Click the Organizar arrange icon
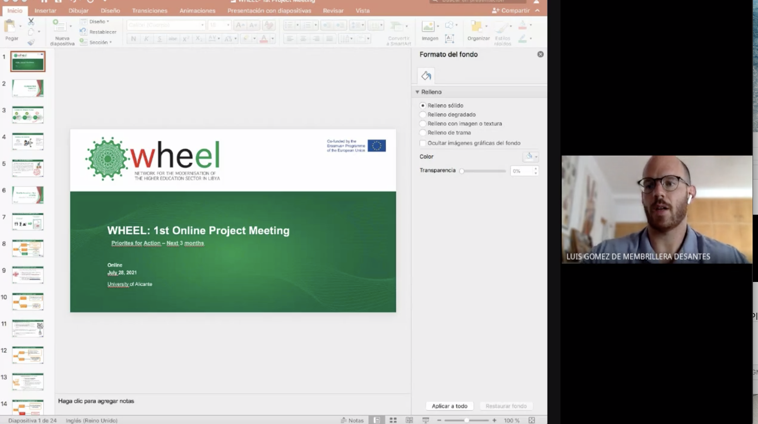This screenshot has height=424, width=758. [476, 26]
